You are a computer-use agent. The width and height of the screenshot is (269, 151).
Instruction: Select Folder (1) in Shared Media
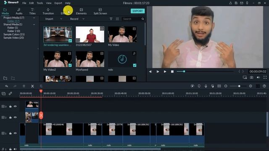(13, 28)
